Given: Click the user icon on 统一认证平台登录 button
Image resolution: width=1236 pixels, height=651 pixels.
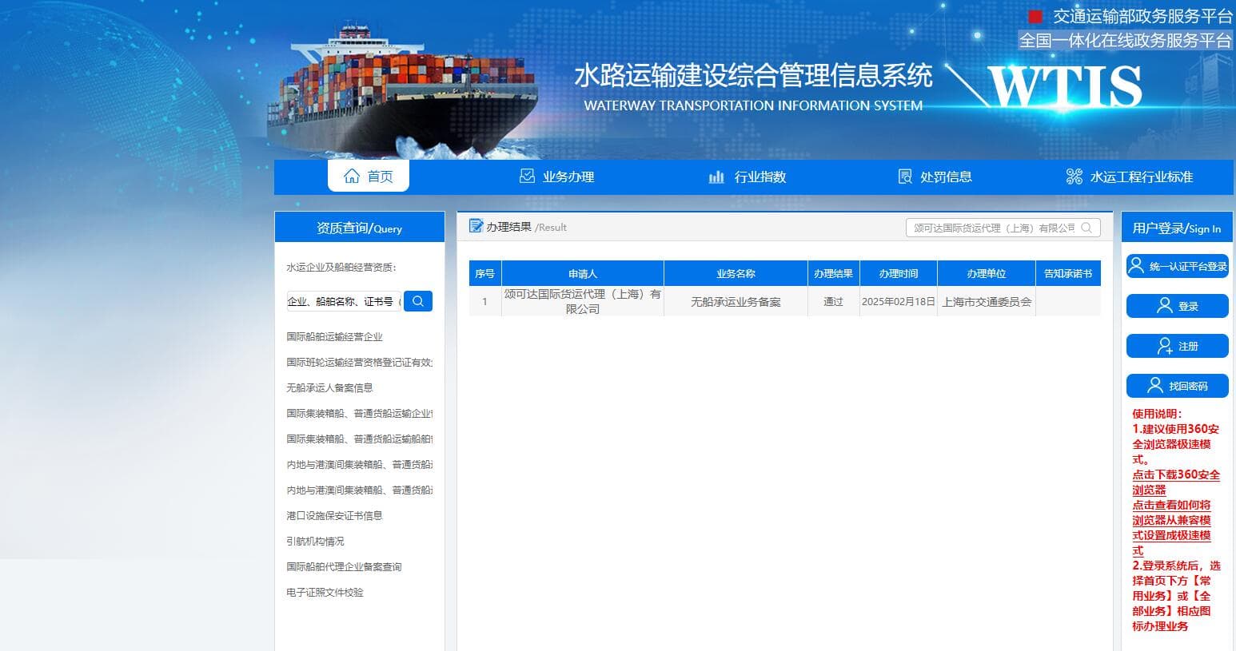Looking at the screenshot, I should (1136, 266).
